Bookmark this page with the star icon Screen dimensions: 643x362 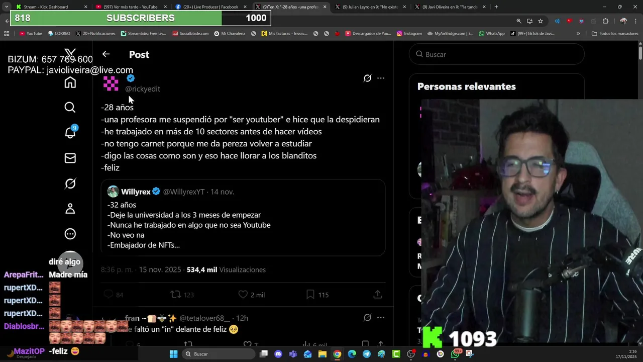click(x=541, y=21)
